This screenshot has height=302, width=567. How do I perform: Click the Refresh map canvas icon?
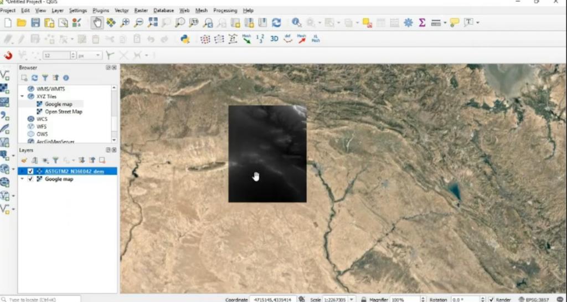pyautogui.click(x=276, y=23)
